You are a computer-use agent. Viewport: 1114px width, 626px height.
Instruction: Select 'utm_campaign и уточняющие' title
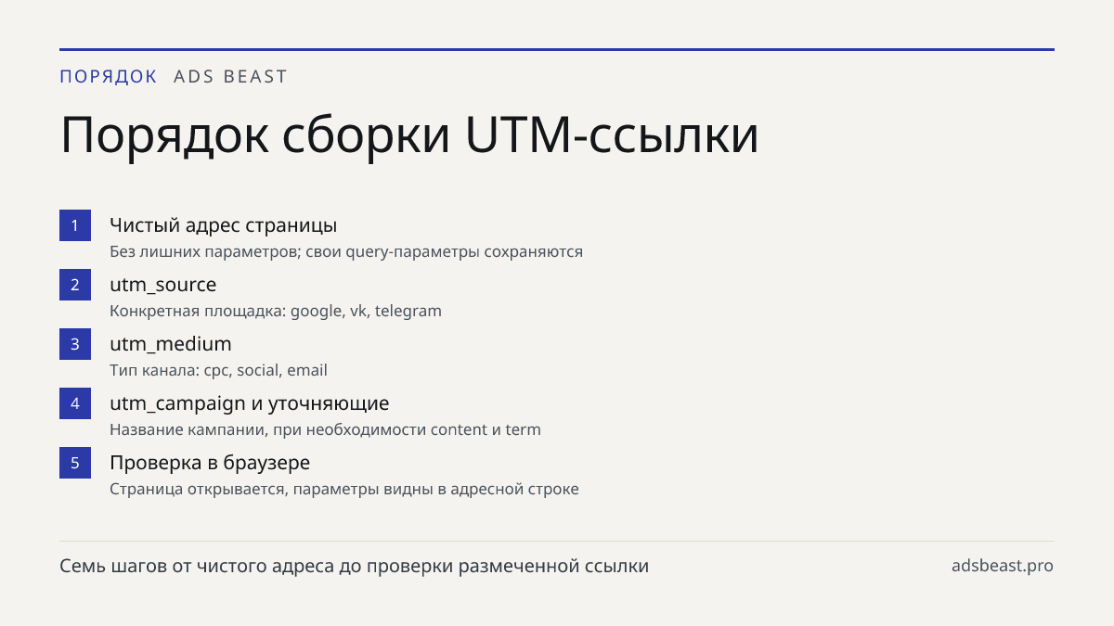pyautogui.click(x=250, y=403)
